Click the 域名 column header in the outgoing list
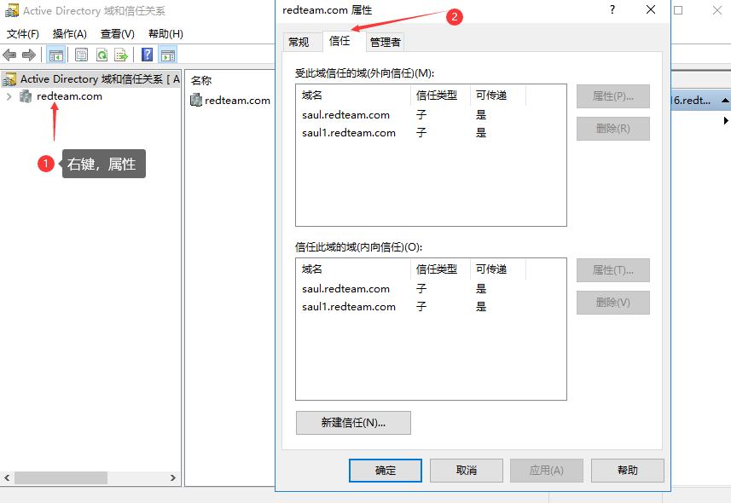The width and height of the screenshot is (731, 503). (353, 95)
